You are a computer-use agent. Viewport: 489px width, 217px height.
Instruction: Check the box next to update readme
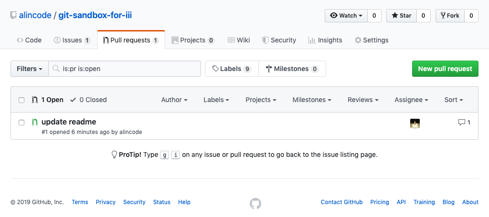(x=21, y=123)
